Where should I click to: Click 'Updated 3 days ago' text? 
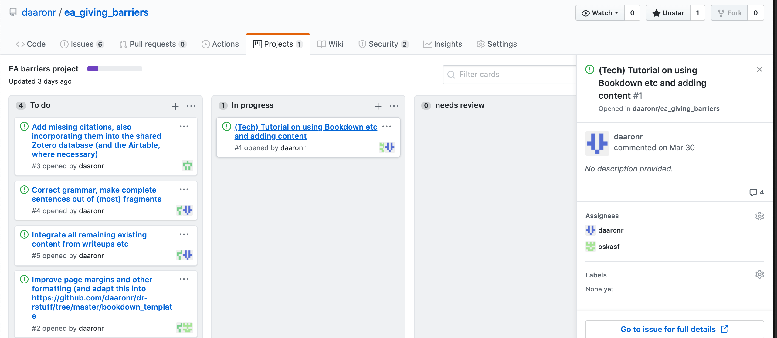click(40, 81)
